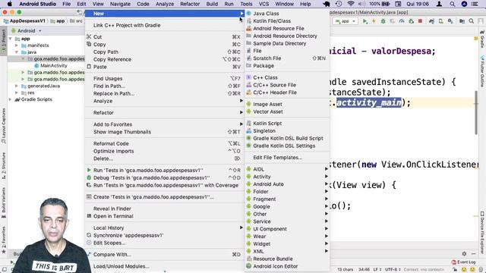The height and width of the screenshot is (273, 486).
Task: Click the Paste clipboard icon
Action: [89, 67]
